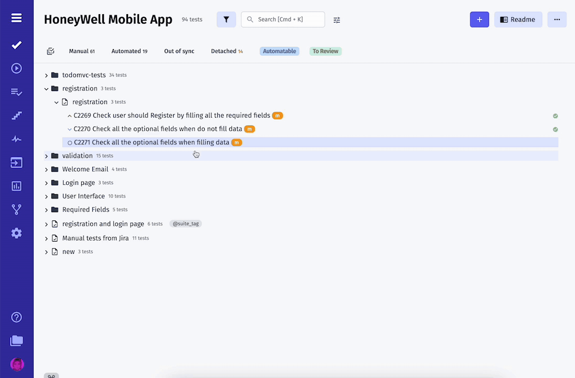Click the orange m badge on C2271
This screenshot has width=575, height=378.
click(237, 142)
